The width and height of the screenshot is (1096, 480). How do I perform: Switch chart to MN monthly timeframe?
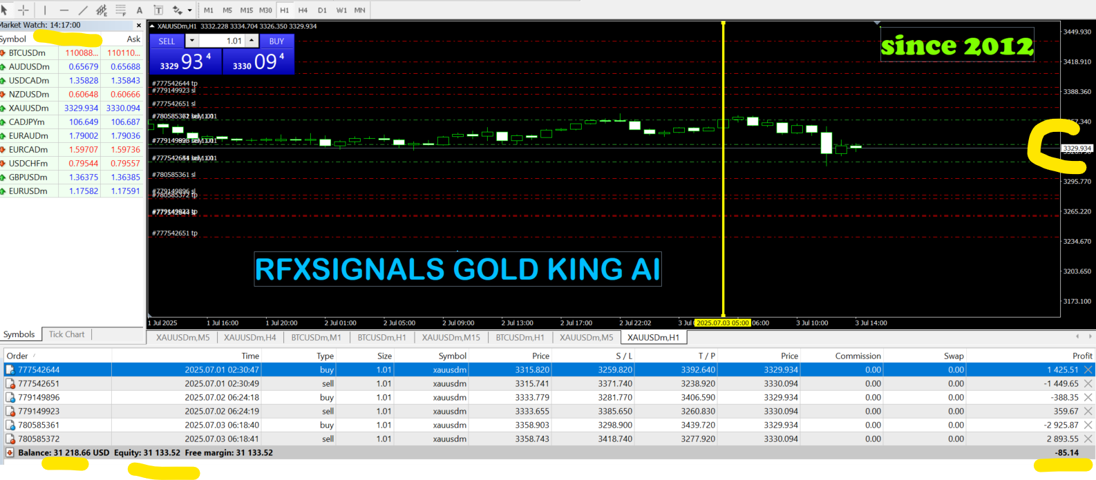tap(360, 10)
